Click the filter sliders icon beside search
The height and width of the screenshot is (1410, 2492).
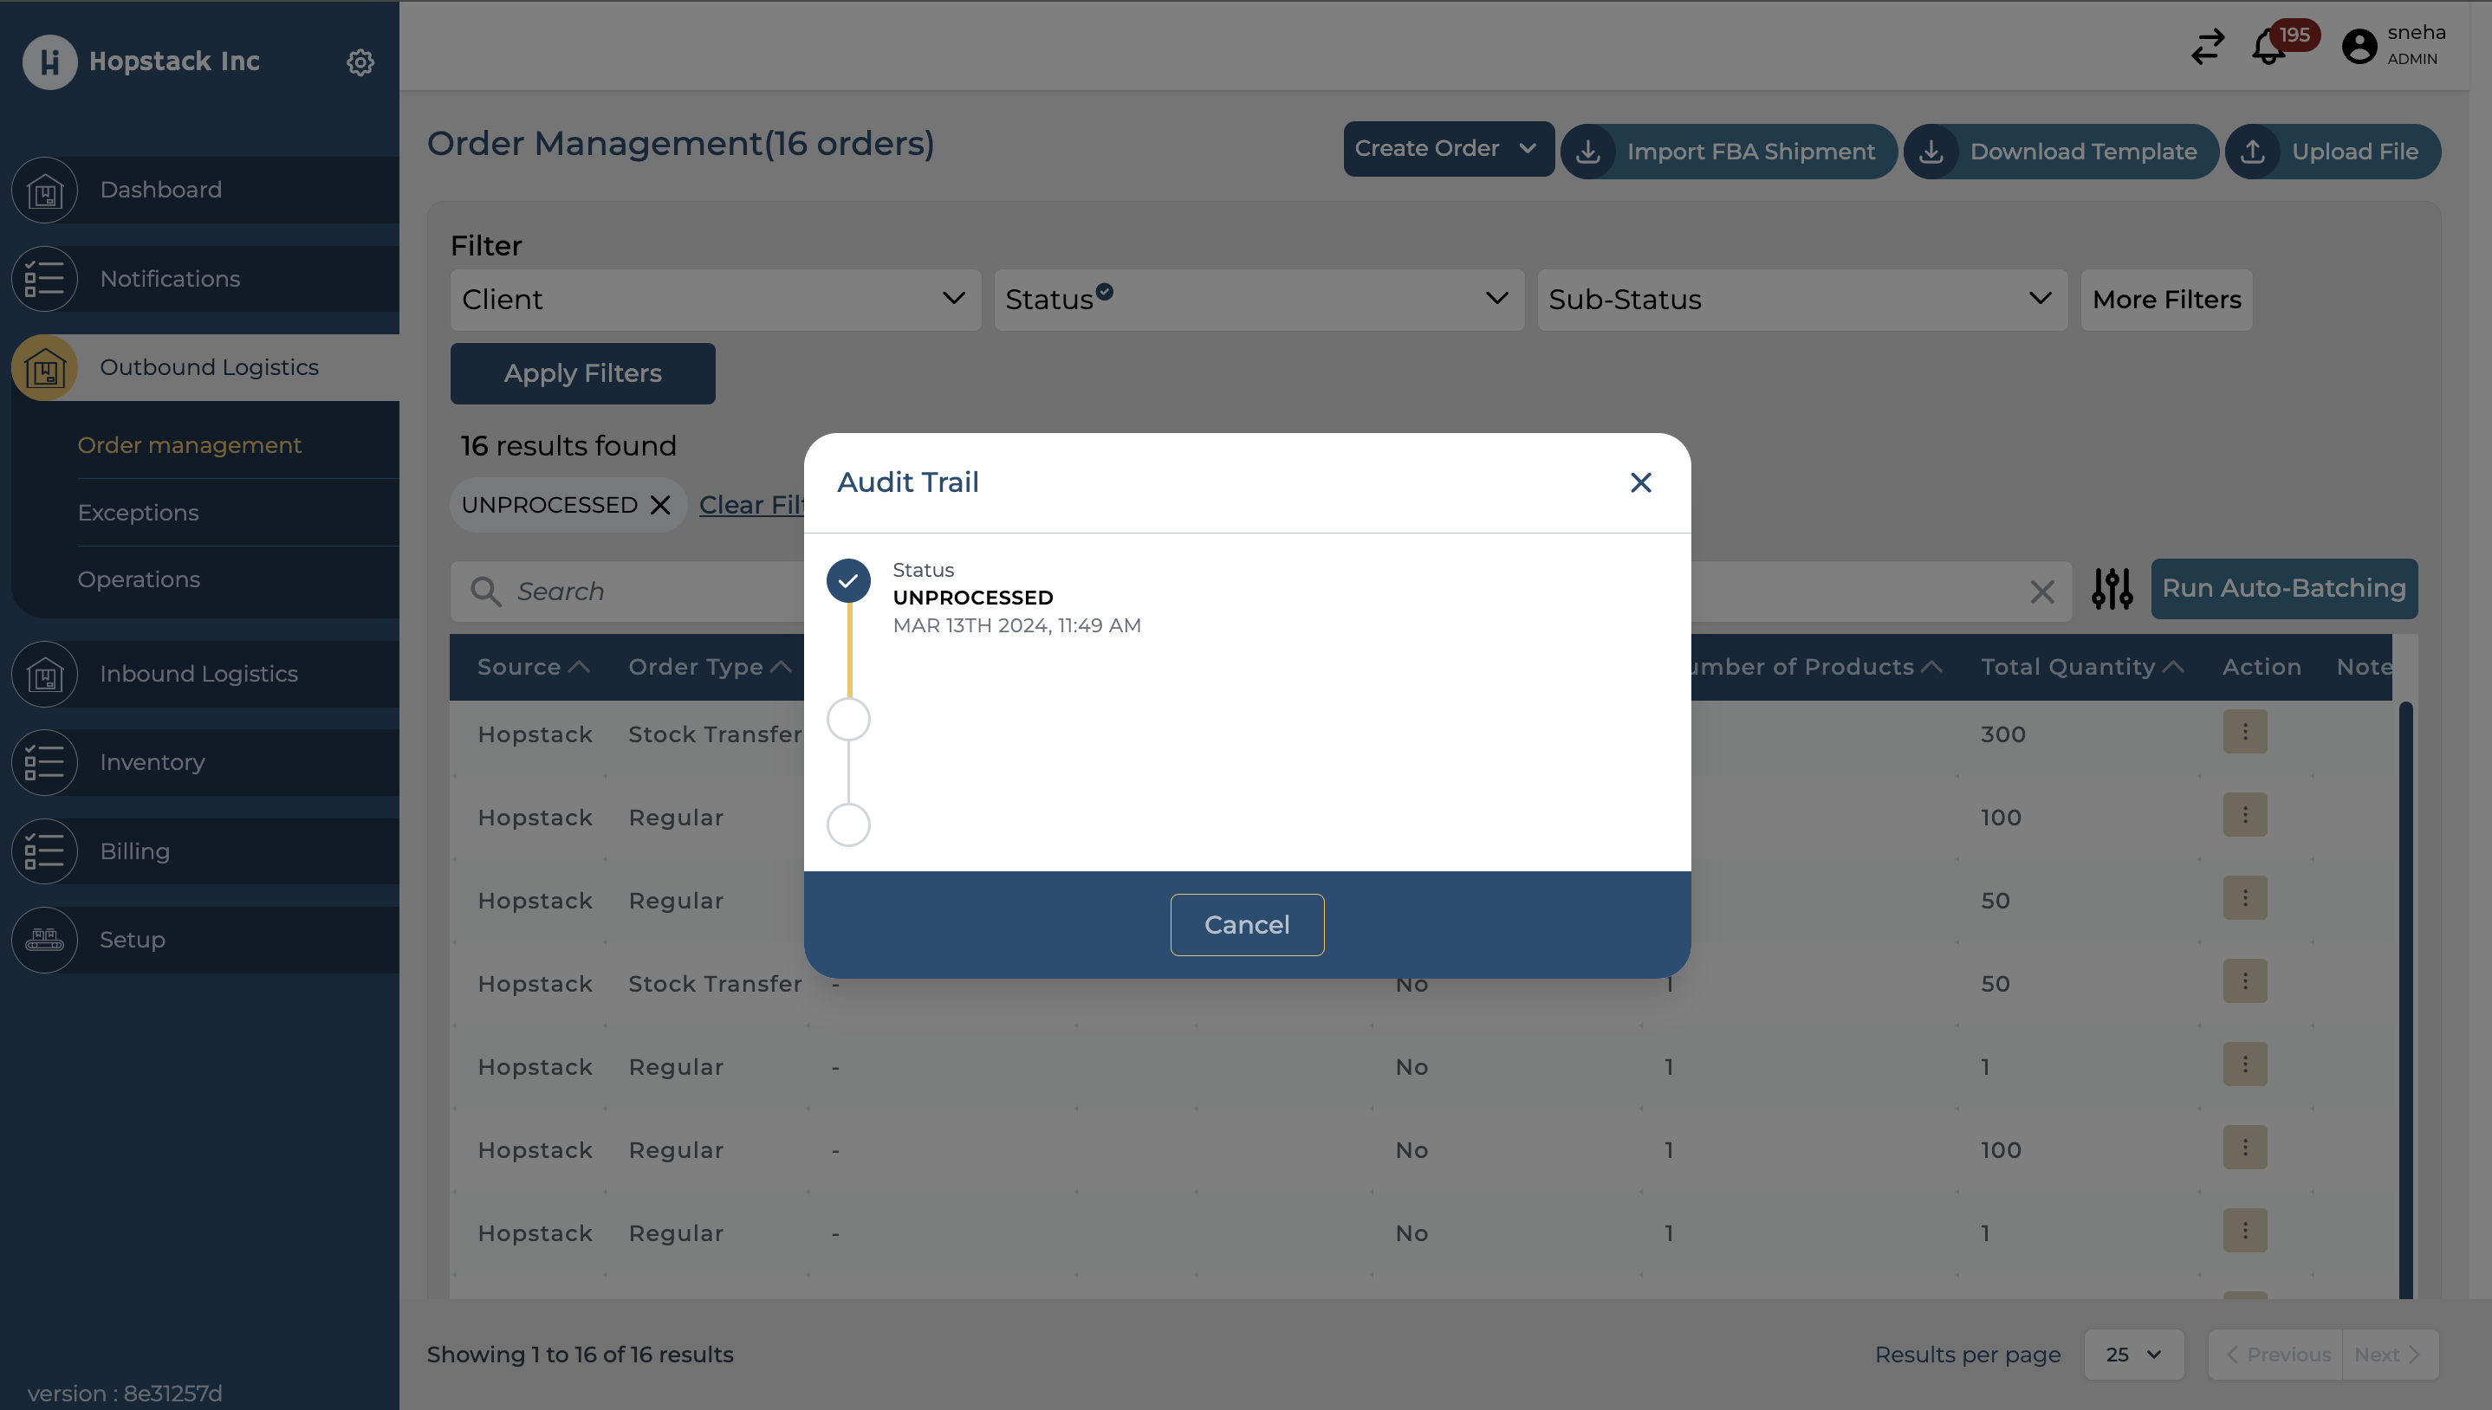click(2112, 589)
